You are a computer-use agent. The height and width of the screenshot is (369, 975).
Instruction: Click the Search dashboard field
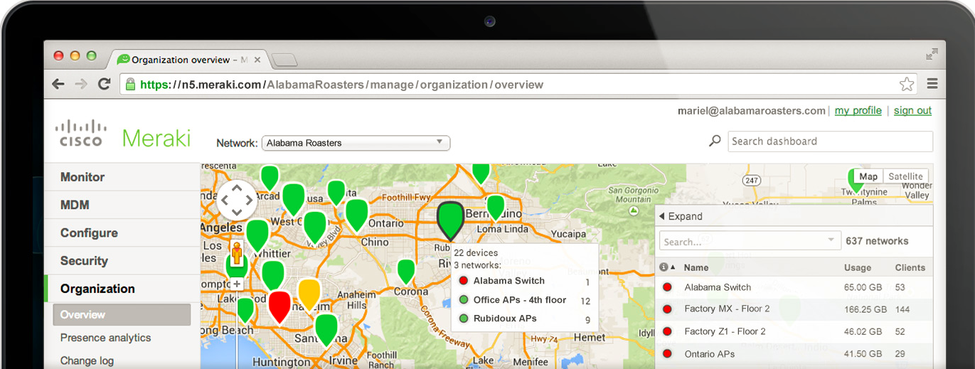(x=830, y=141)
